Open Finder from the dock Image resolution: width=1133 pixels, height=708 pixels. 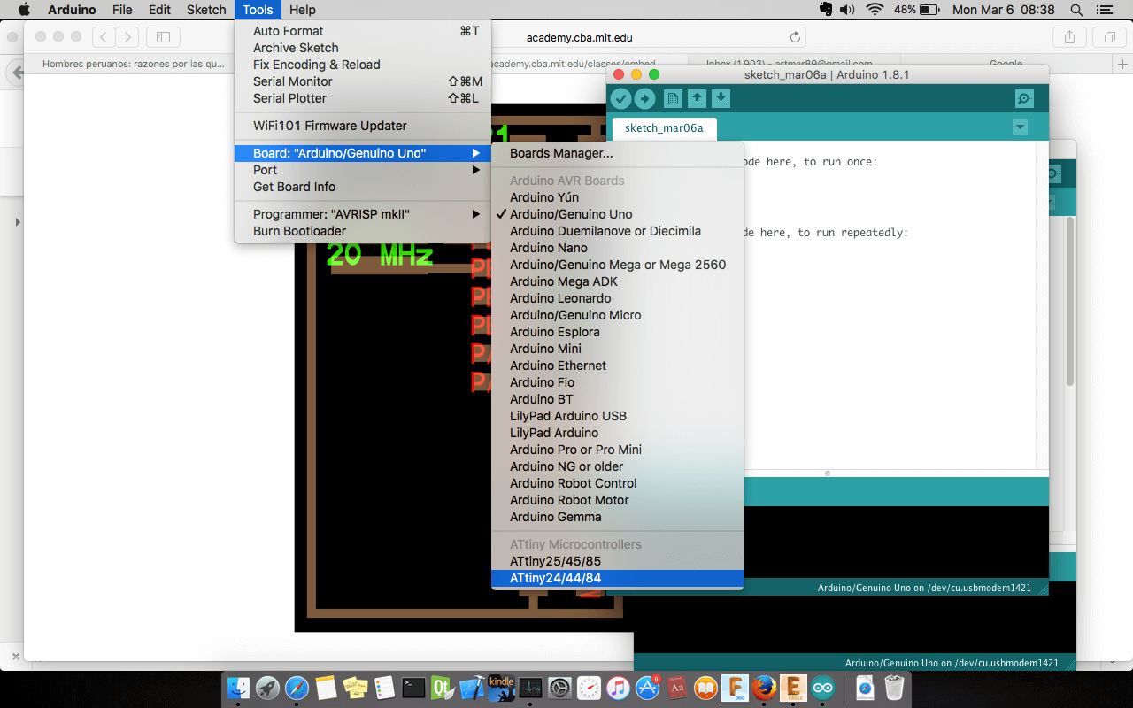[x=238, y=688]
